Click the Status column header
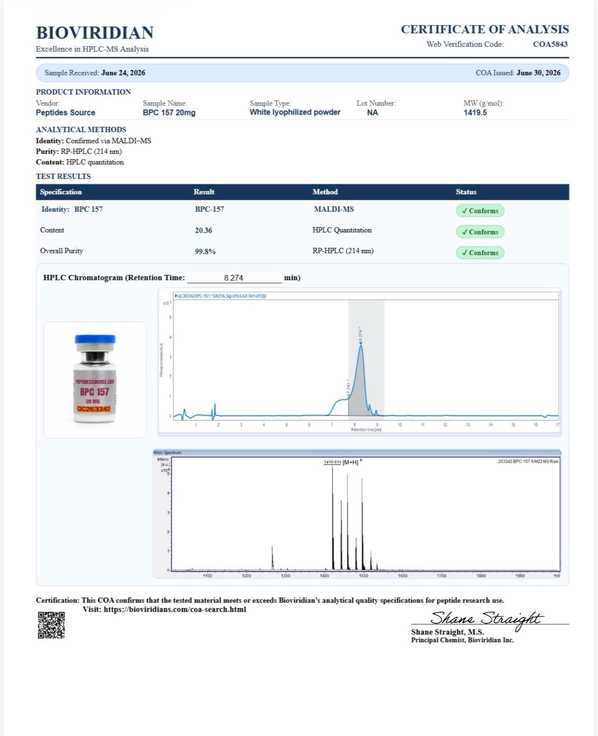 point(466,192)
